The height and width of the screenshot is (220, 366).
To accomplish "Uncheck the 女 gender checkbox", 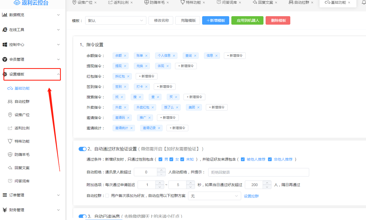I will pyautogui.click(x=171, y=159).
